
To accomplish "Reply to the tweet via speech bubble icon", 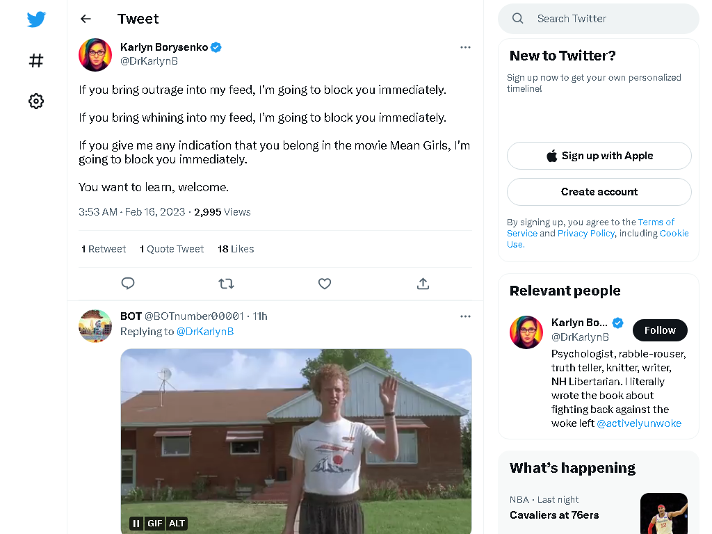I will [x=128, y=284].
